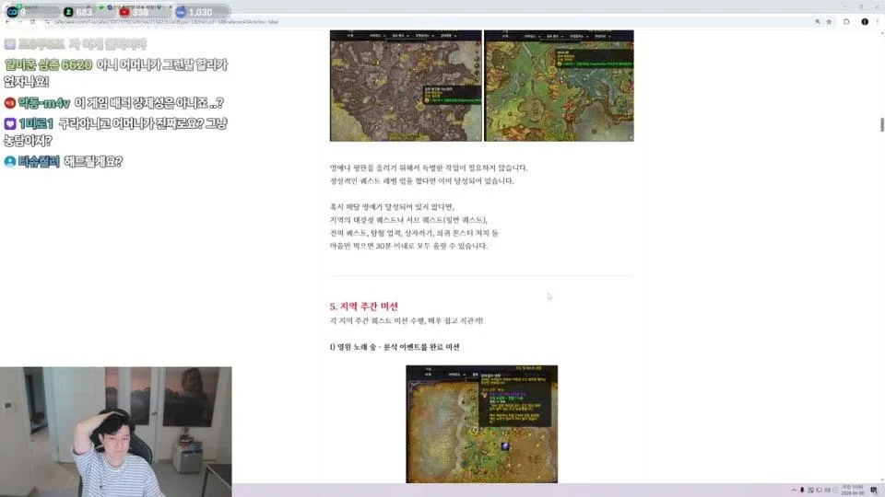Open the taskbar clock and date
The image size is (885, 497).
click(853, 491)
